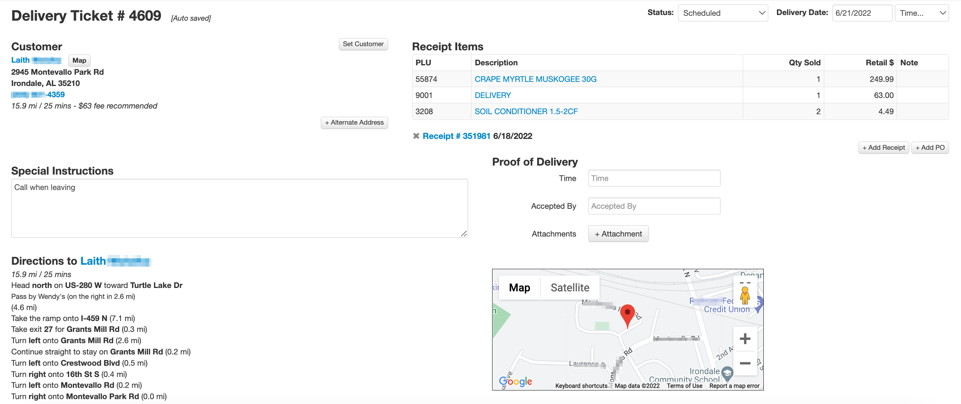The width and height of the screenshot is (961, 404).
Task: Click the Set Customer button
Action: pyautogui.click(x=363, y=44)
